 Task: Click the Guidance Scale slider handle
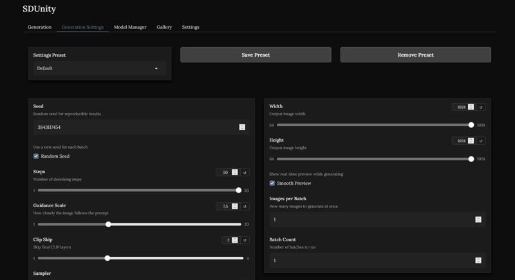pos(108,224)
